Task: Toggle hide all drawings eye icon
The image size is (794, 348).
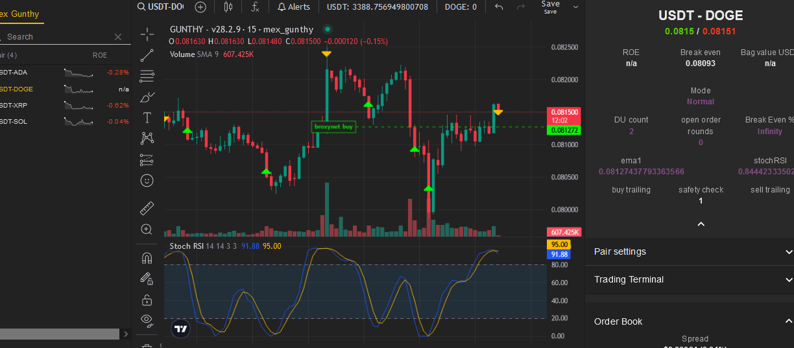Action: coord(147,319)
